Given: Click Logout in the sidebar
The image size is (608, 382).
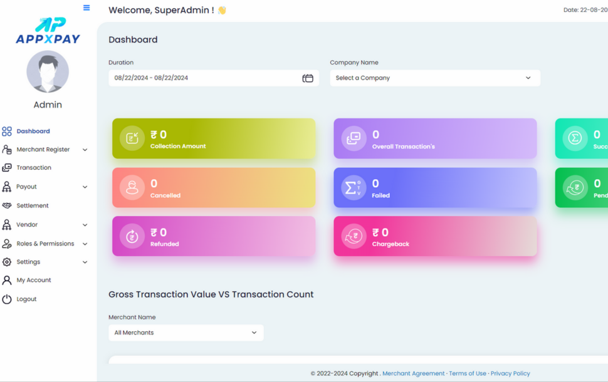Looking at the screenshot, I should click(26, 299).
